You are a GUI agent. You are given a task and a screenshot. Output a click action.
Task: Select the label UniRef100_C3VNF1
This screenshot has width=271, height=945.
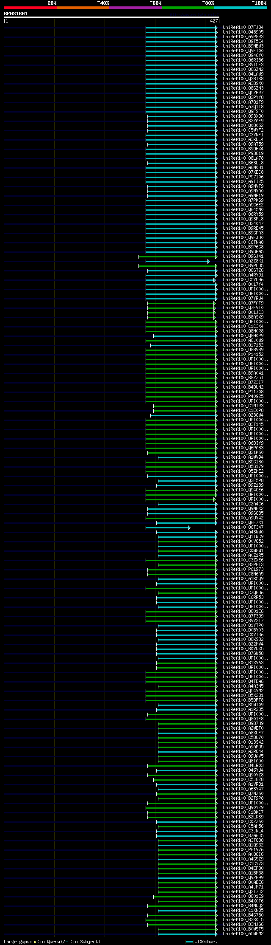243,135
